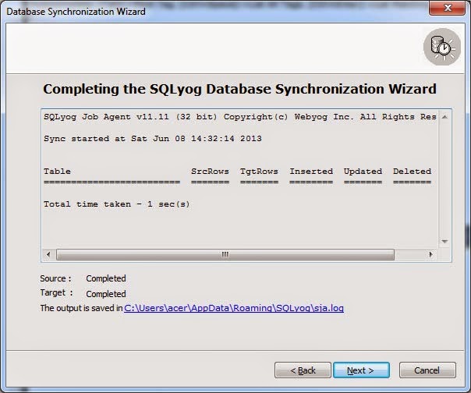Screen dimensions: 471x393
Task: Click the 'Sync started at Sat Jun 08' line
Action: [x=153, y=139]
